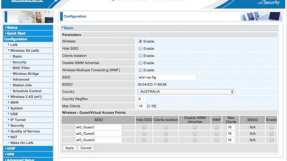This screenshot has width=287, height=161.
Task: Open the Advanced Setup section
Action: click(x=28, y=160)
